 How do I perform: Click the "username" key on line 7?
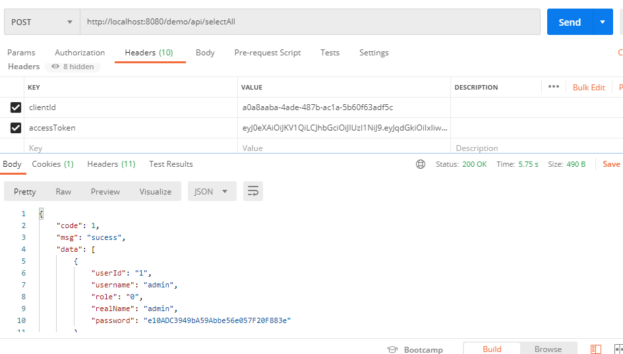coord(113,285)
